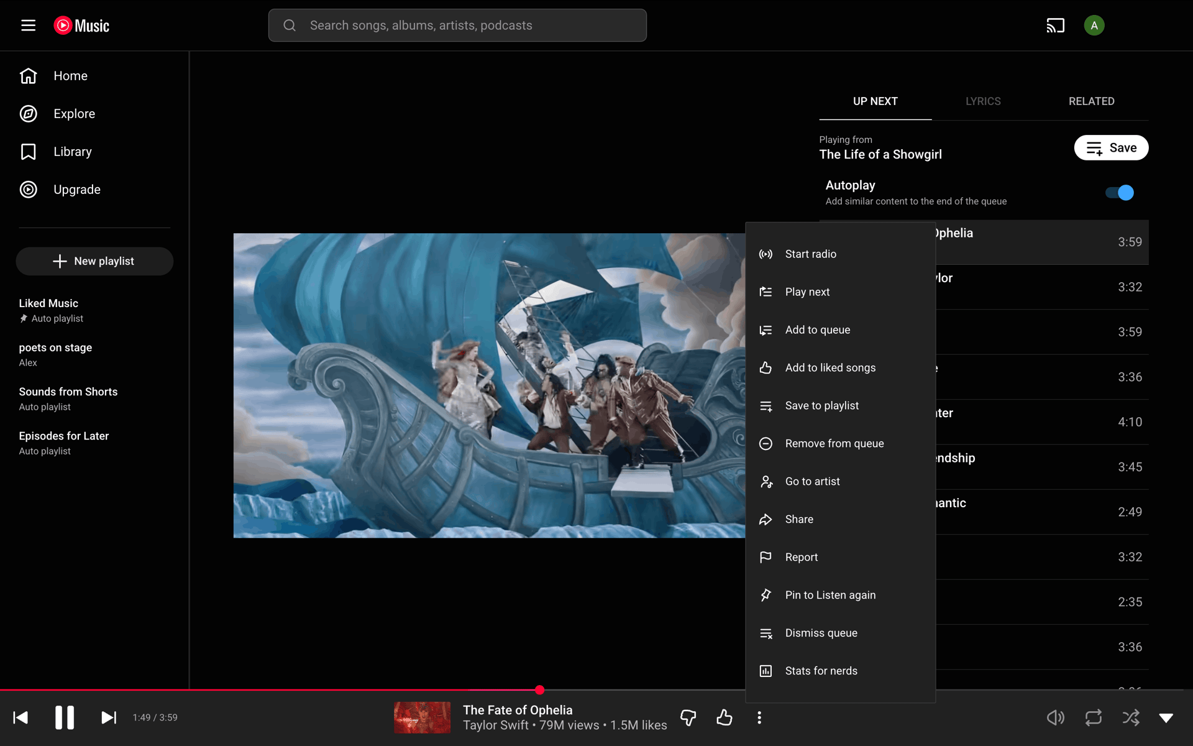The height and width of the screenshot is (746, 1193).
Task: Click The Fate of Ophelia title in player bar
Action: coord(518,710)
